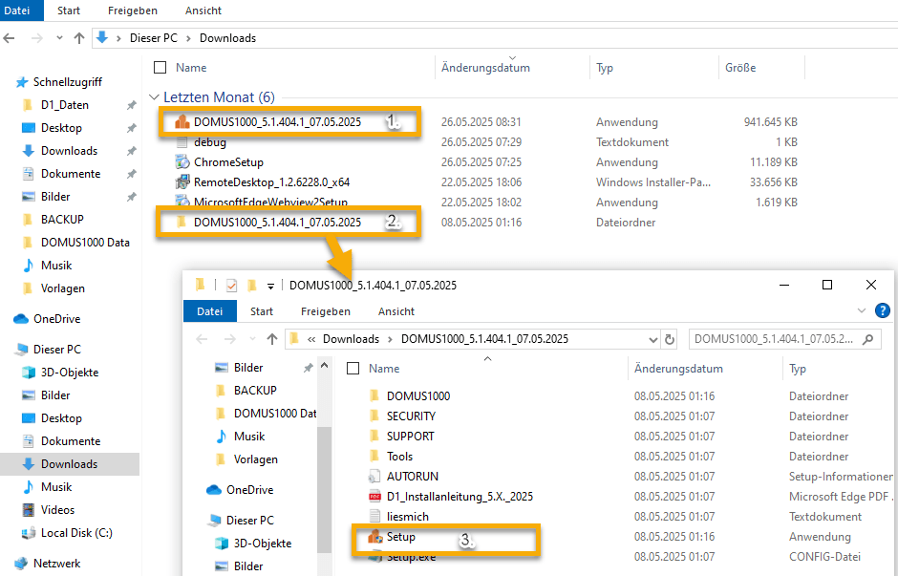Click the Videos icon in the sidebar
Viewport: 898px width, 576px height.
tap(28, 509)
